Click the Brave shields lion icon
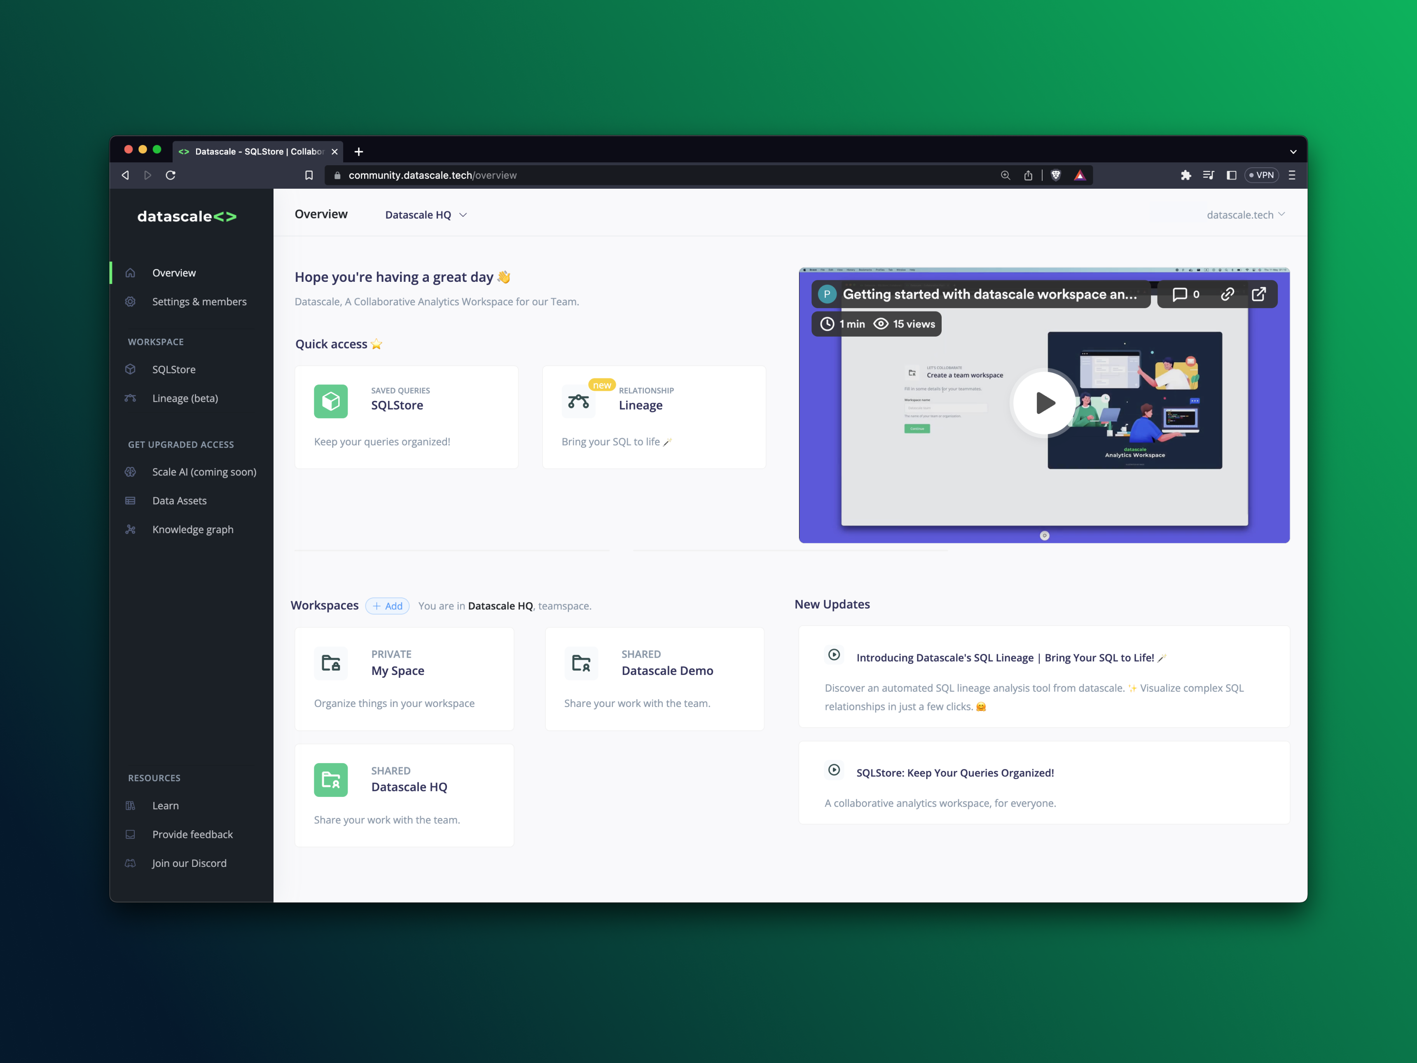1417x1063 pixels. coord(1056,175)
